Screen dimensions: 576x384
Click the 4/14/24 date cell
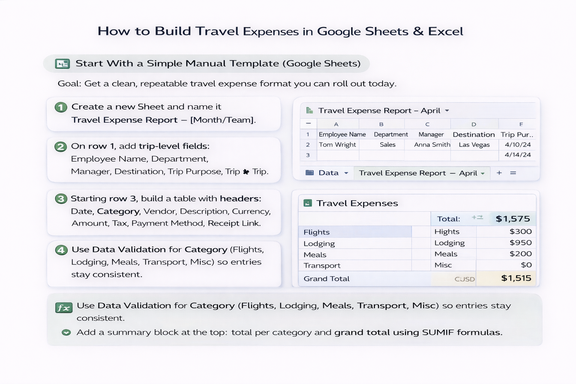[518, 155]
